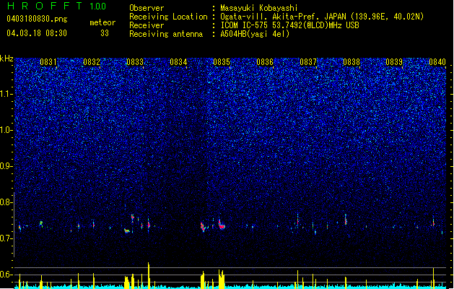Click the 0837 time marker
454x289 pixels.
point(308,62)
